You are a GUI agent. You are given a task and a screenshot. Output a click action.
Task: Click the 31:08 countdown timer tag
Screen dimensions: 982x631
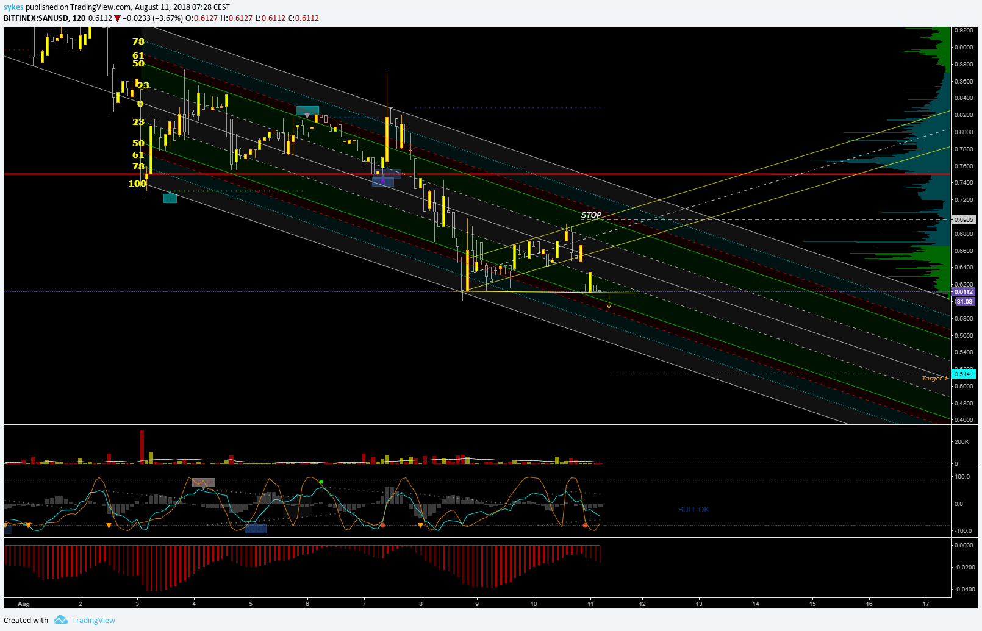click(x=964, y=301)
